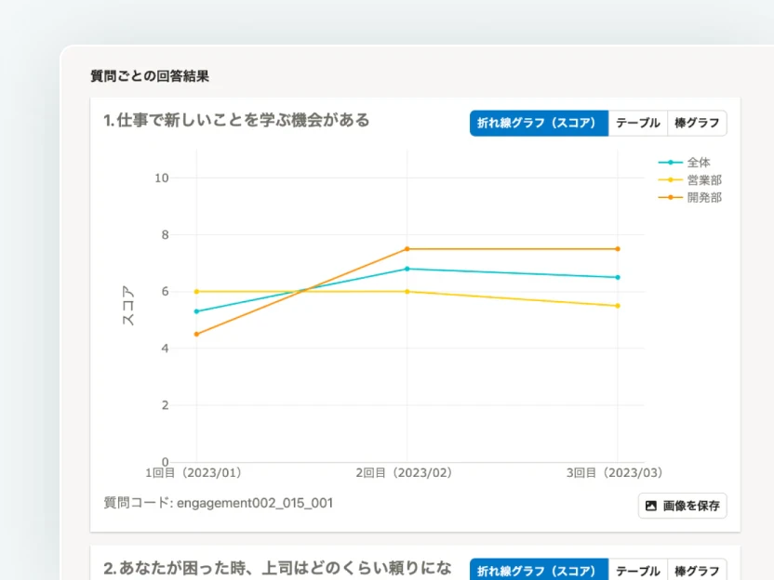Screen dimensions: 774x580
Task: Select the 折れ線グラフ（スコア） tab for question 2
Action: pyautogui.click(x=540, y=570)
